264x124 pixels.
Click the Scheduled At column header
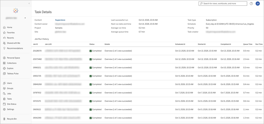click(x=180, y=44)
